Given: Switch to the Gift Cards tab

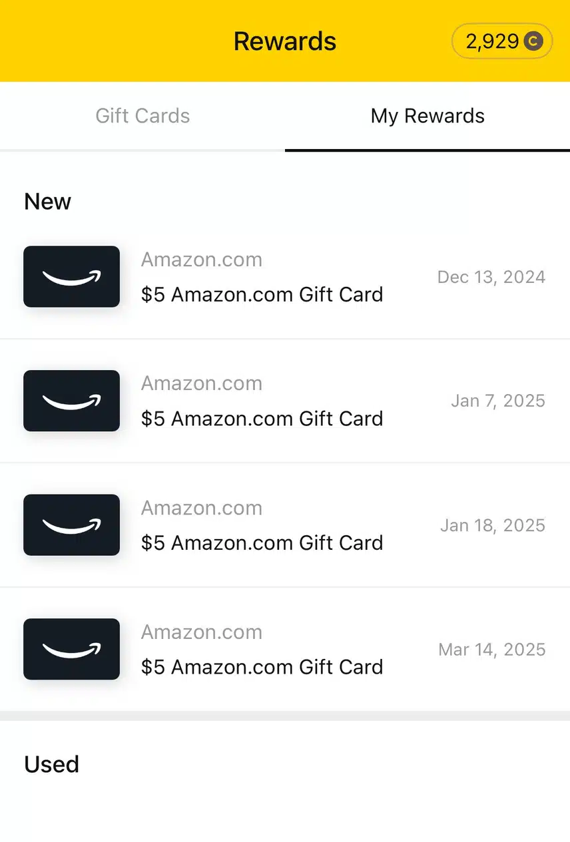Looking at the screenshot, I should click(x=142, y=116).
